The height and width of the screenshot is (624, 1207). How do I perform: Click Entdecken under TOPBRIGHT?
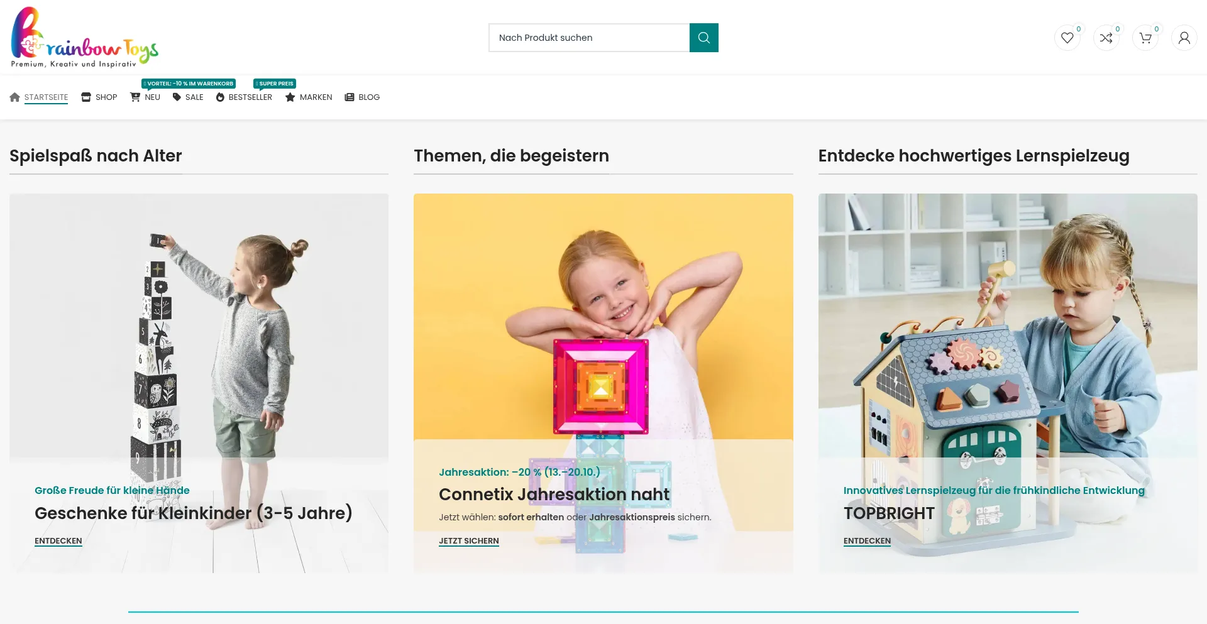pos(867,541)
